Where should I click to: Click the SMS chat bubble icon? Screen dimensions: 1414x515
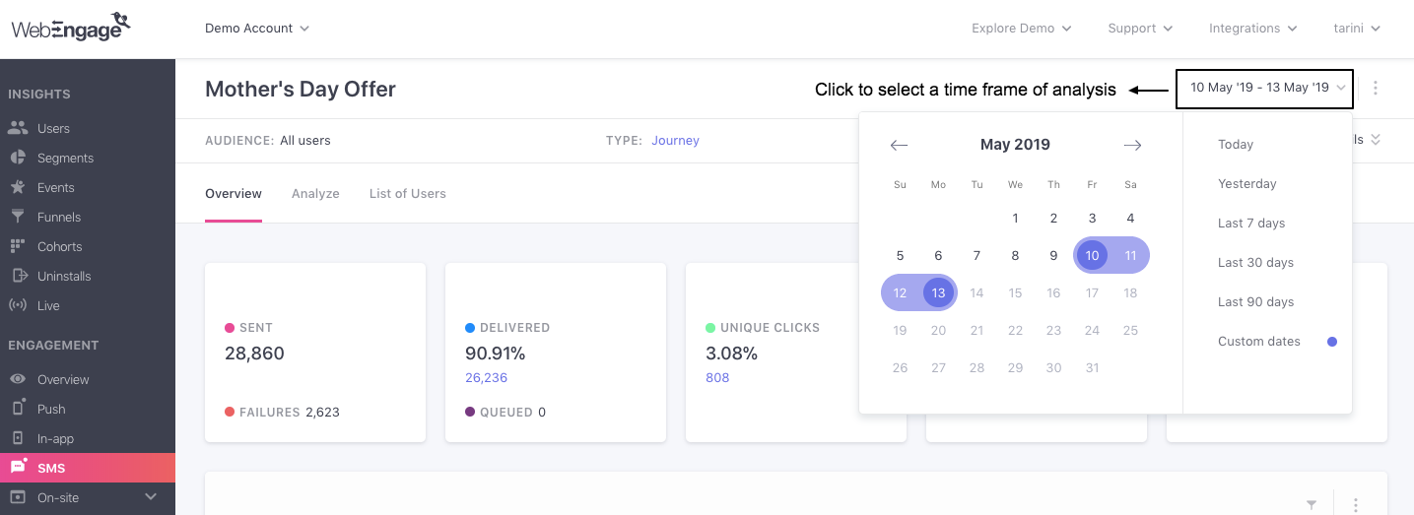tap(18, 467)
